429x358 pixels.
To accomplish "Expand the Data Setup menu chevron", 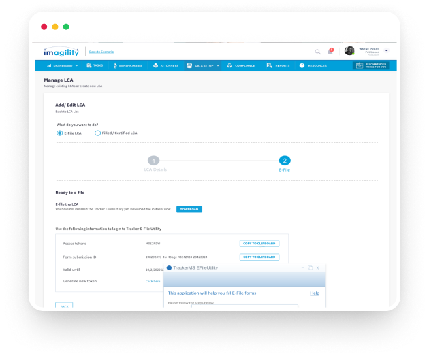I will pos(218,65).
